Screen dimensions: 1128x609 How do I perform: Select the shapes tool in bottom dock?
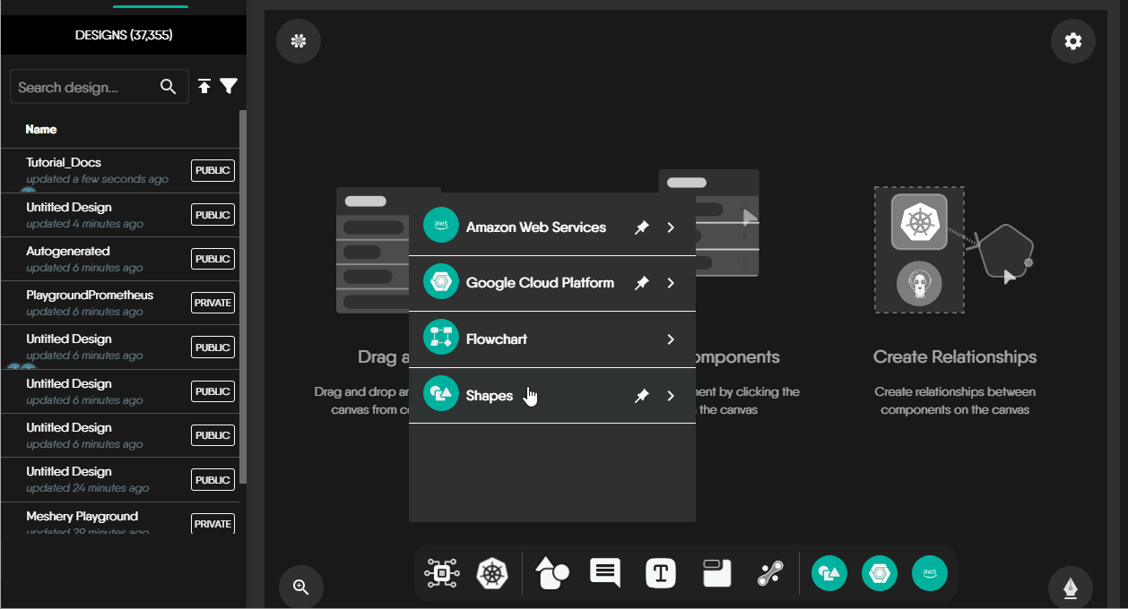551,573
